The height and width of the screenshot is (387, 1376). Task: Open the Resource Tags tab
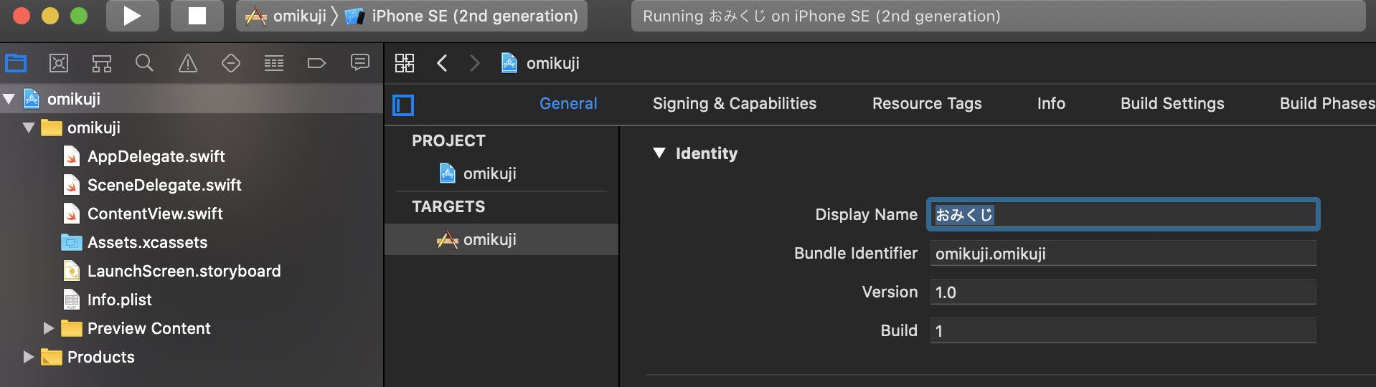point(927,103)
